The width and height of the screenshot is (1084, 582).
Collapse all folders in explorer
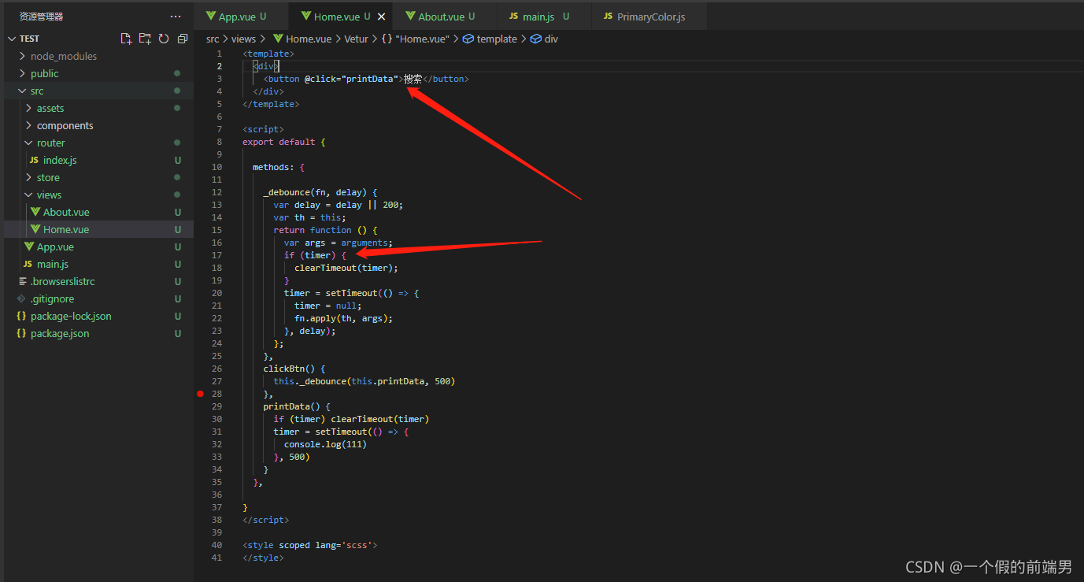[x=183, y=39]
